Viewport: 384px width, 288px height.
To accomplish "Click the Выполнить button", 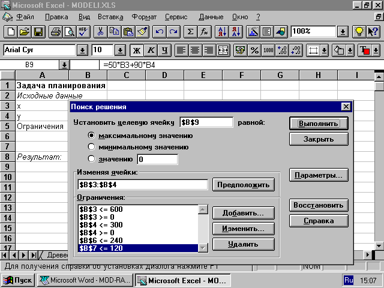I will [319, 124].
